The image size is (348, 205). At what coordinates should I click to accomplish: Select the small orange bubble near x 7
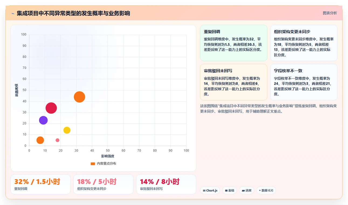(x=40, y=140)
